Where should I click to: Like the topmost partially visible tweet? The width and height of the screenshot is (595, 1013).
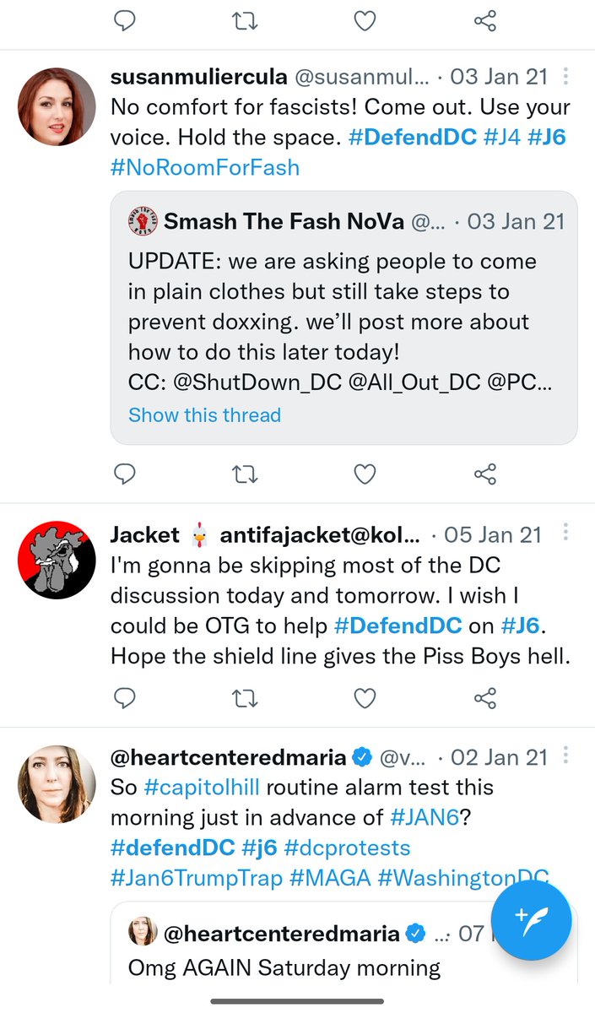(365, 21)
